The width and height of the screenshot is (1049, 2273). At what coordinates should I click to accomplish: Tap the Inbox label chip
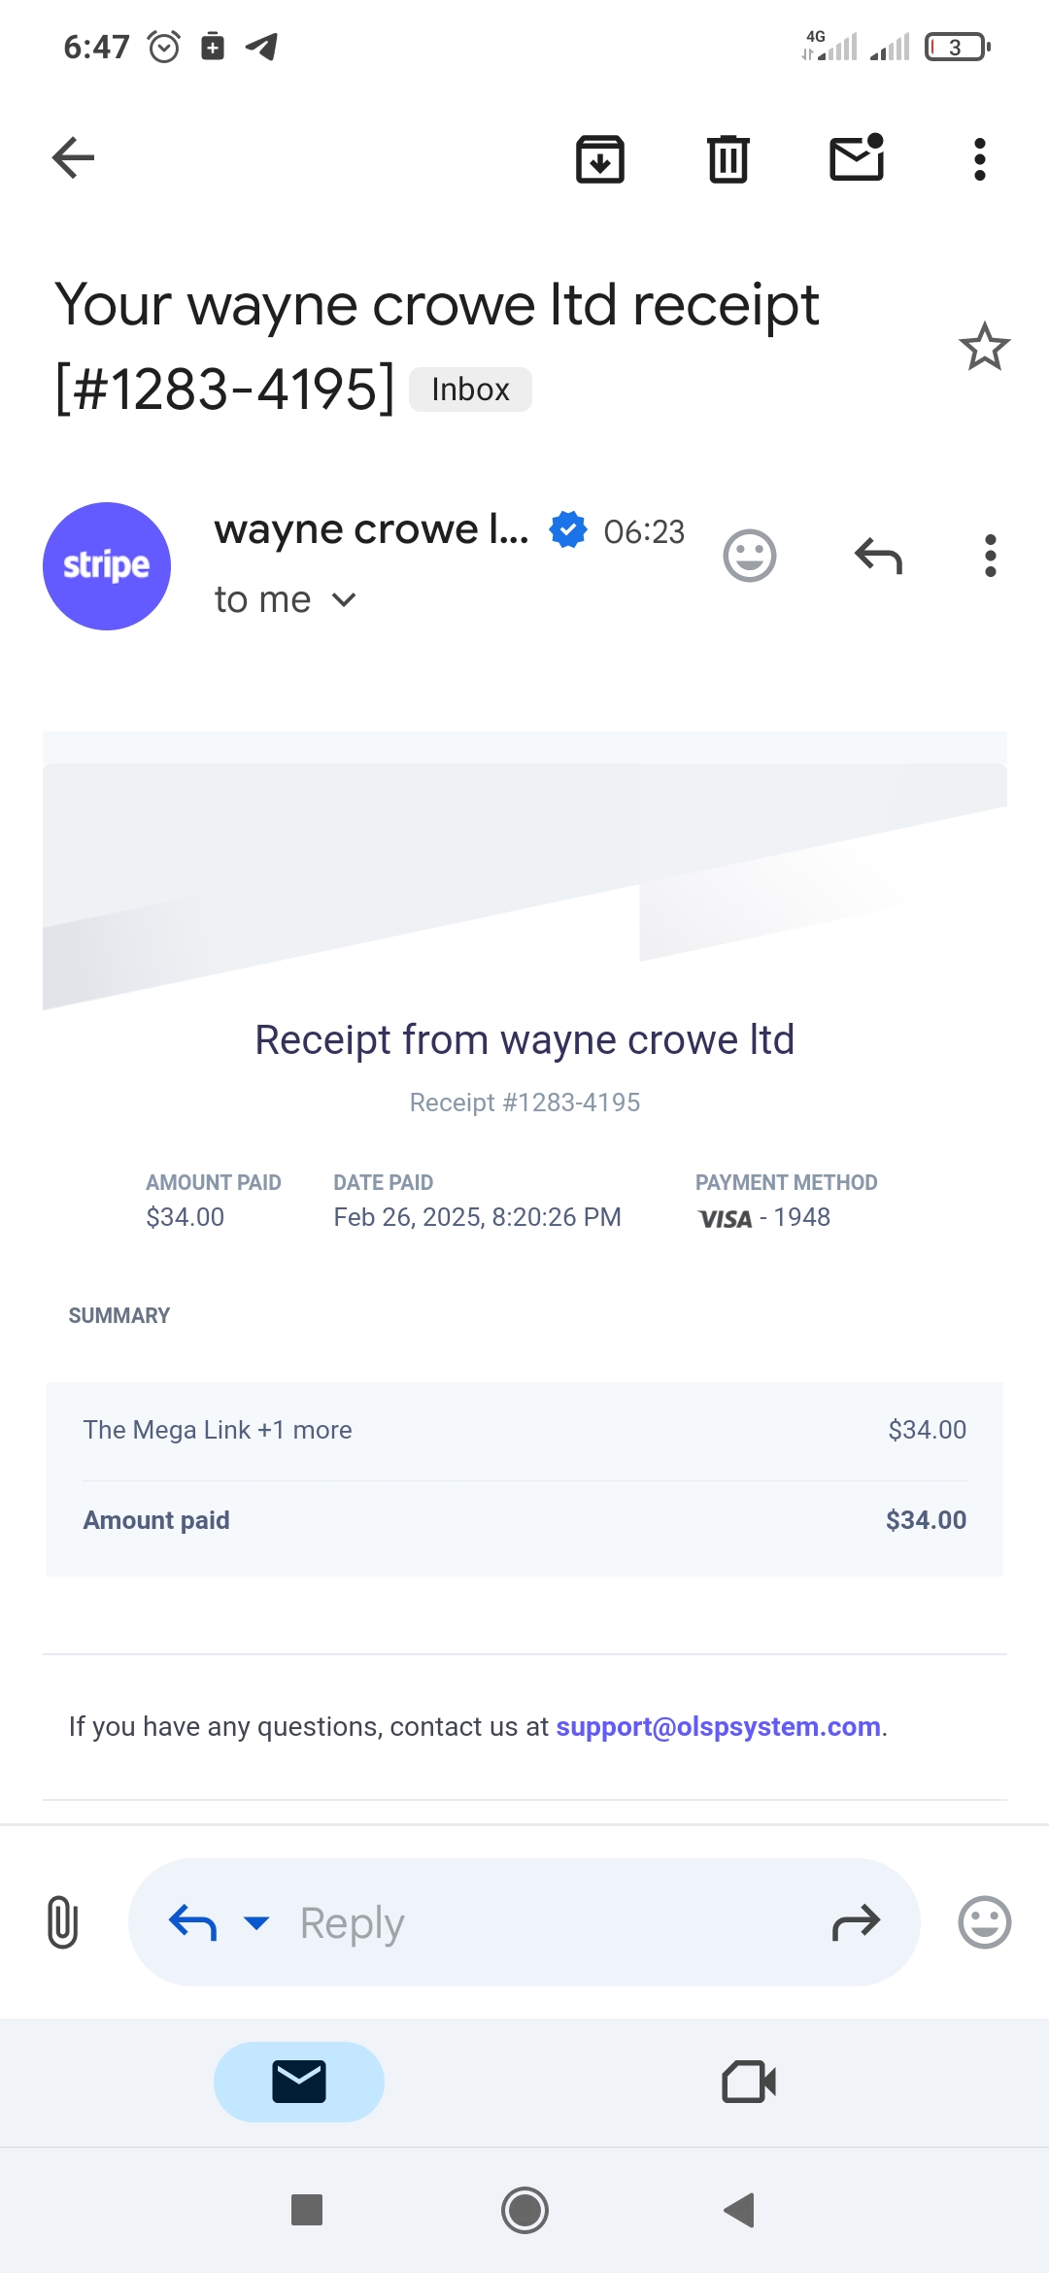pyautogui.click(x=470, y=390)
